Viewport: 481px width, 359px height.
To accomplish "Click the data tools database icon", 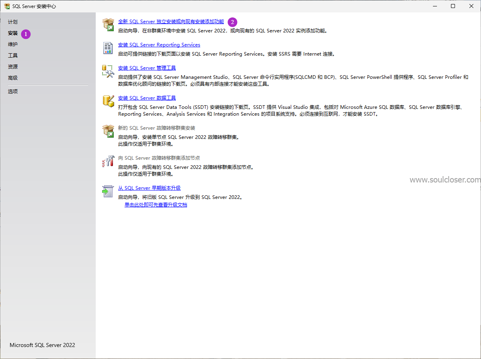I will (x=108, y=100).
